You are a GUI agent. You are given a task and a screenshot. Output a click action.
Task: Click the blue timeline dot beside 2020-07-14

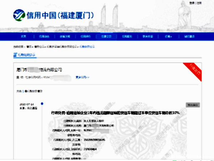pos(42,104)
